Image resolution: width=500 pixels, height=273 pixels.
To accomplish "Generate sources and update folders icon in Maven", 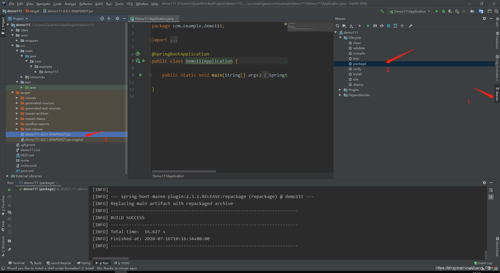I will 344,26.
